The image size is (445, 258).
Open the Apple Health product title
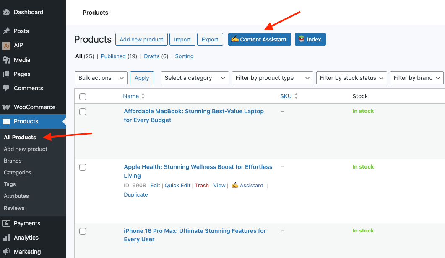[198, 171]
